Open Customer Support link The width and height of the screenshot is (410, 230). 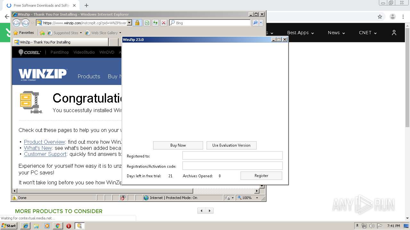pos(45,154)
